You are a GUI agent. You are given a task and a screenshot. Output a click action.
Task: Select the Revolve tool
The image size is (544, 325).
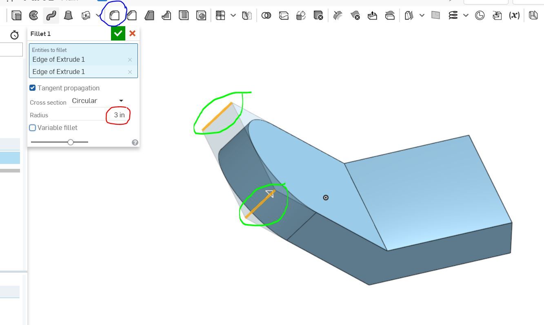[x=34, y=15]
